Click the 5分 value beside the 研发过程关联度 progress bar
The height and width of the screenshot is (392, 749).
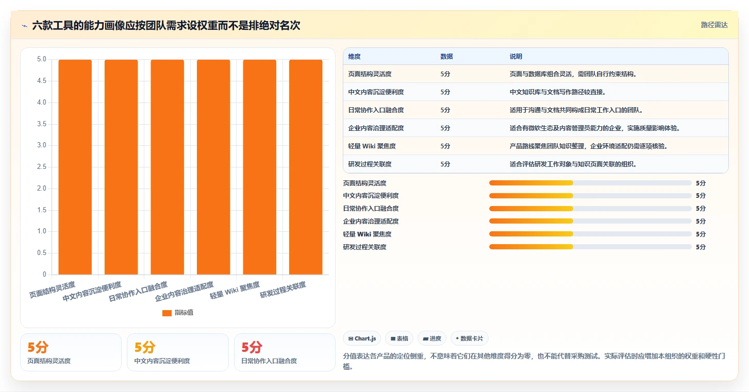[701, 247]
